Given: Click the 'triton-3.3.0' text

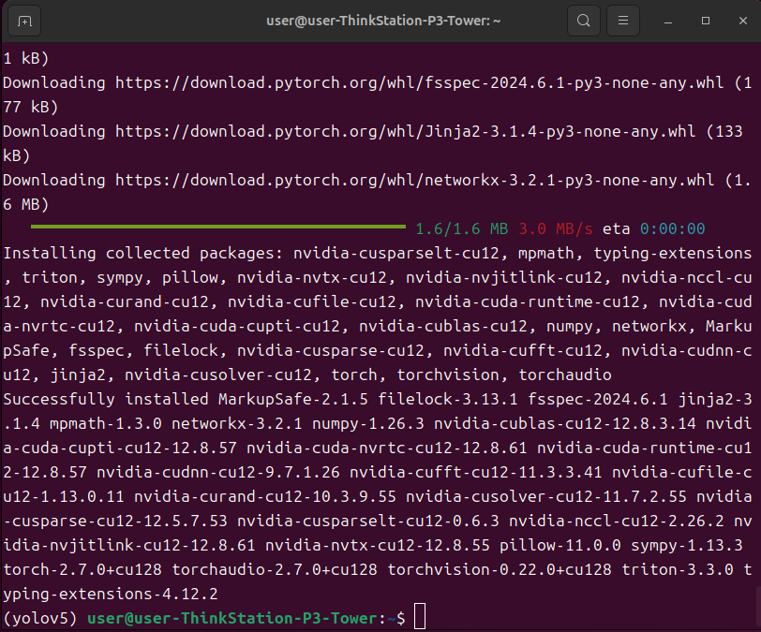Looking at the screenshot, I should [678, 569].
